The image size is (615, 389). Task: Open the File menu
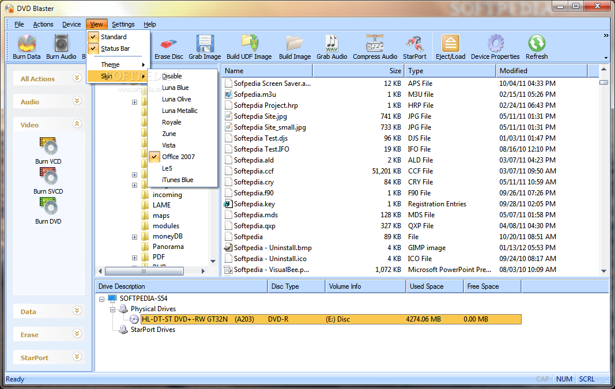(x=19, y=24)
